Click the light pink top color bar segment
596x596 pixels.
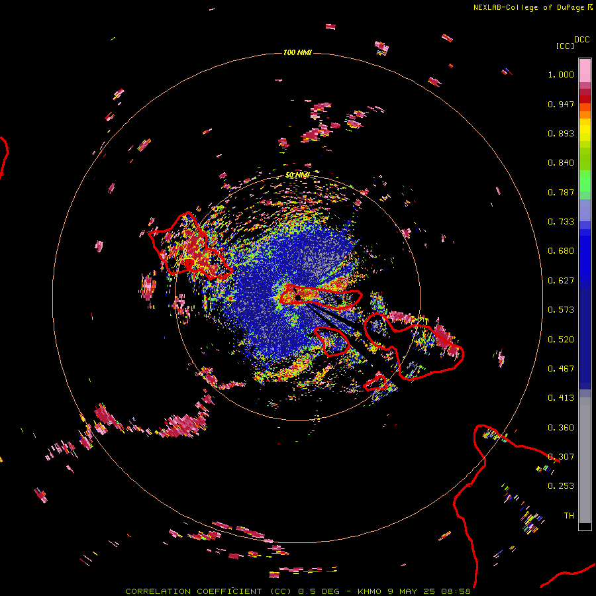pos(585,70)
